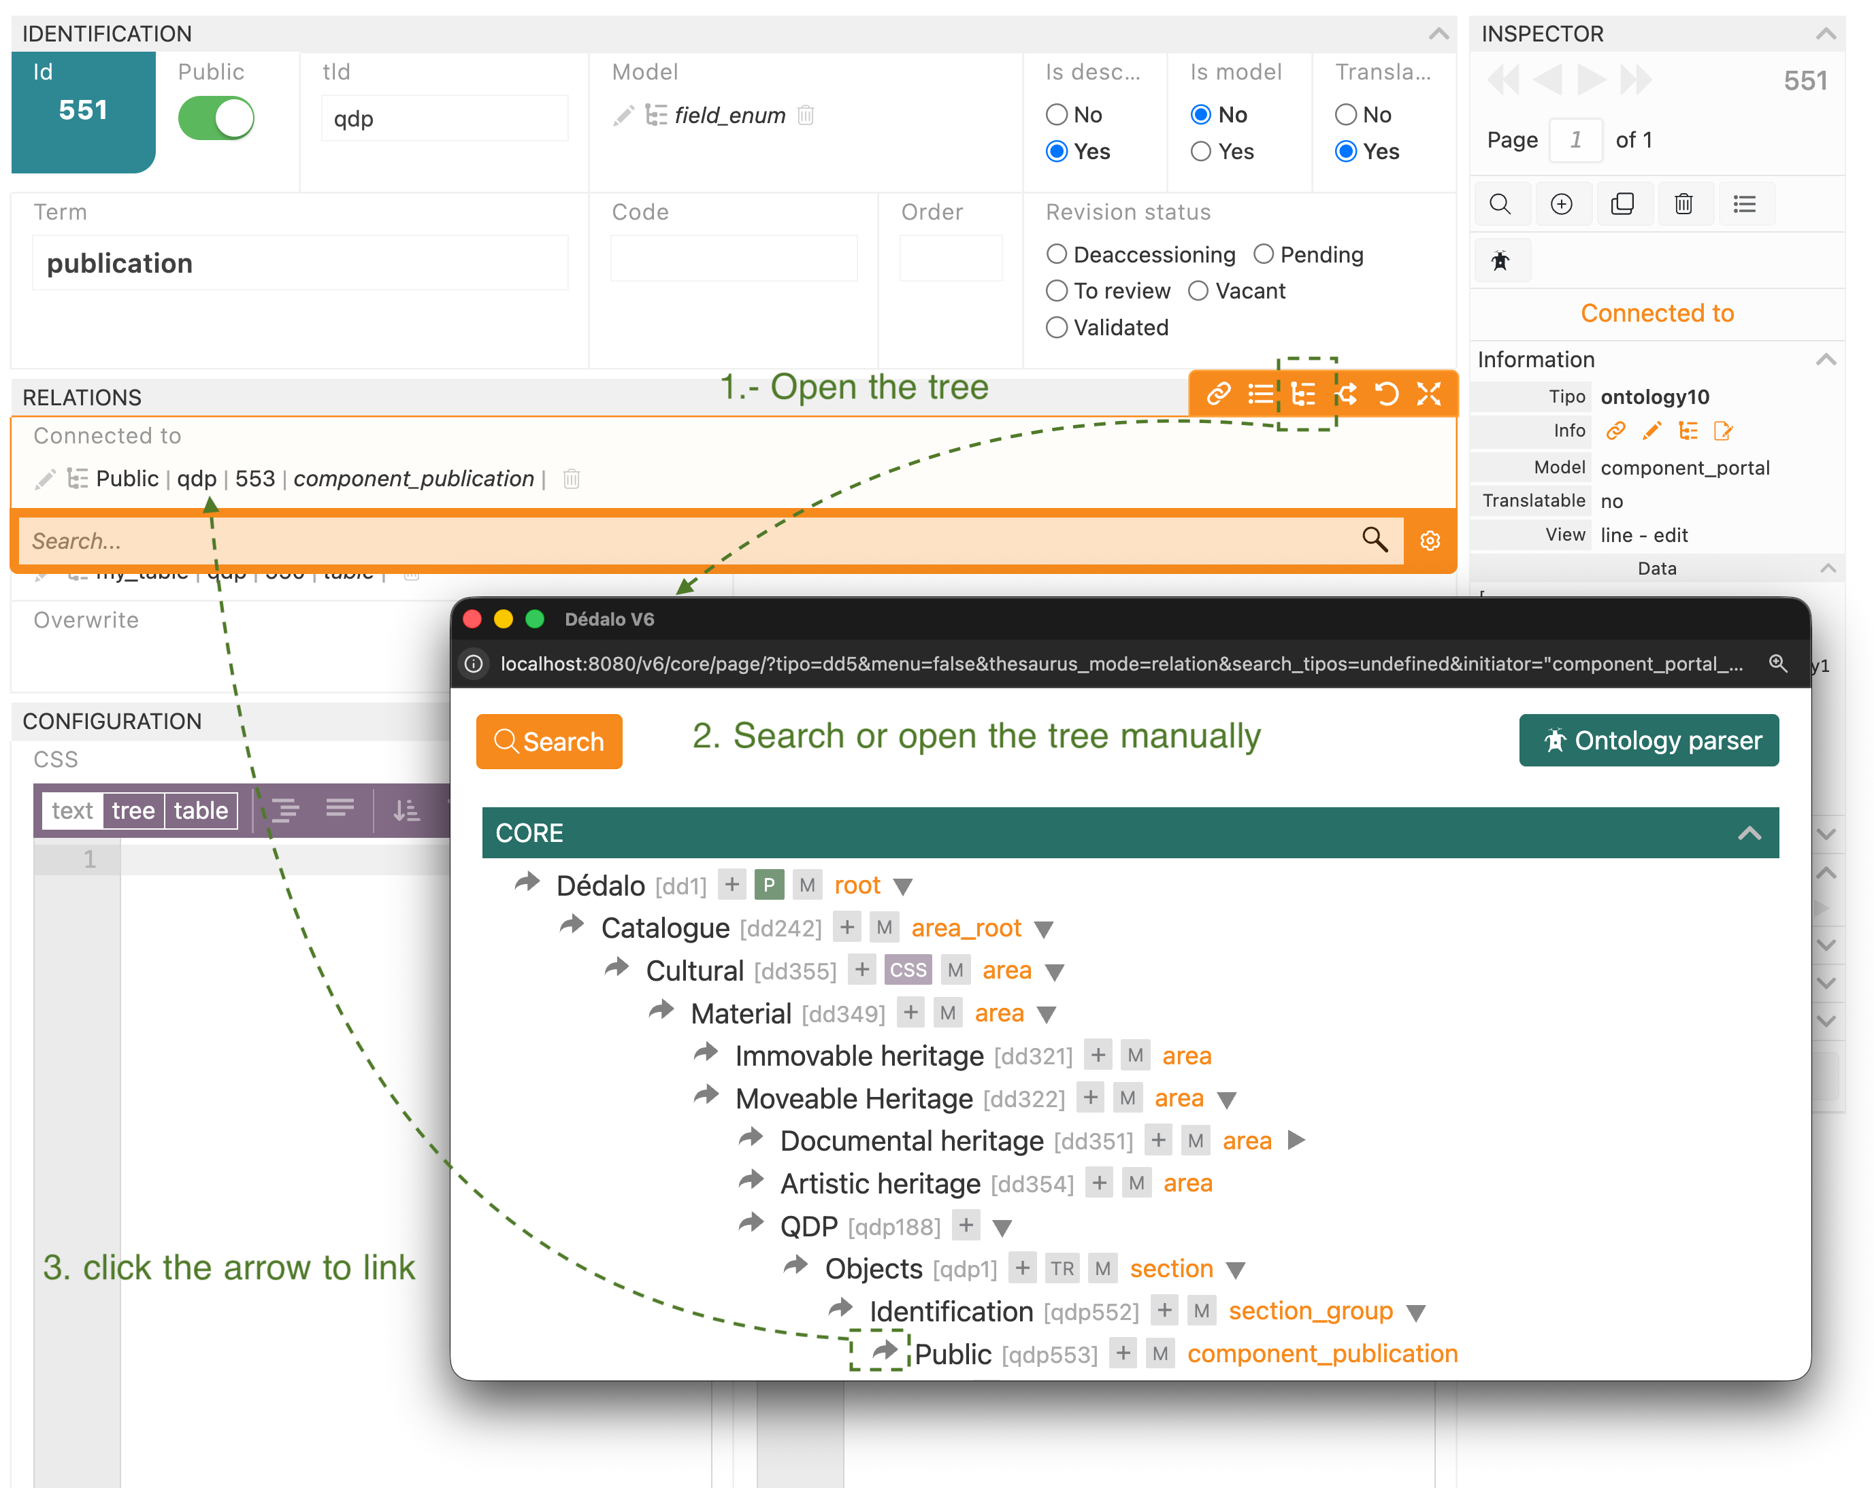Click the refresh icon in Relations toolbar
Screen dimensions: 1874x1488
[1387, 394]
